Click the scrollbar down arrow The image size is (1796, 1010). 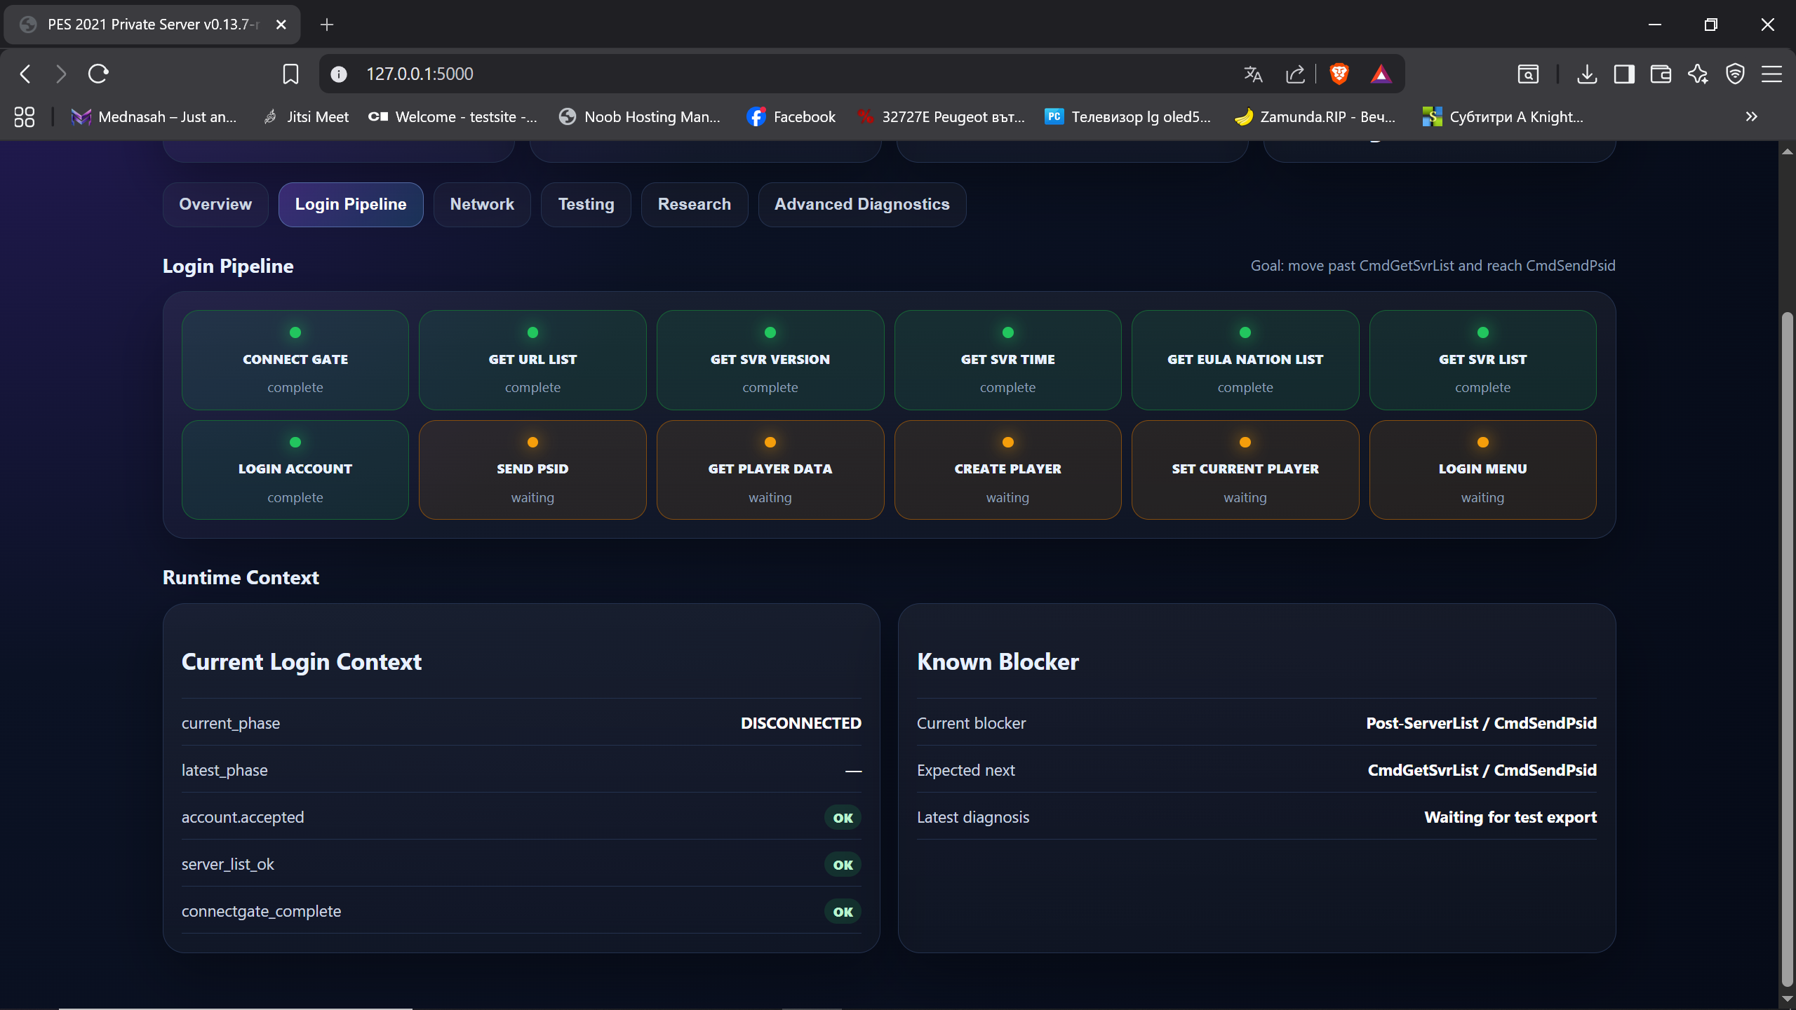coord(1787,999)
